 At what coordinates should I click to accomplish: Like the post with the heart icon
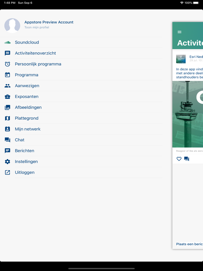[x=179, y=159]
